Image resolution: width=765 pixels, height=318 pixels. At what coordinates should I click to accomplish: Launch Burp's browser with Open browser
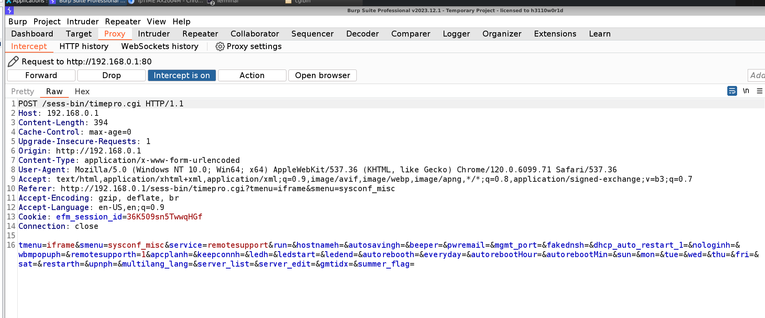click(x=323, y=75)
